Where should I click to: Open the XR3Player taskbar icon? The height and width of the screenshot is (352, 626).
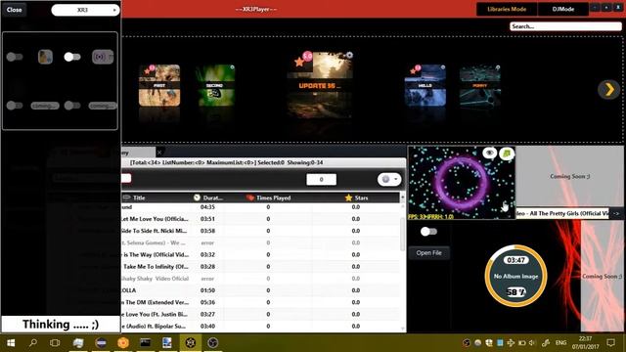click(191, 343)
